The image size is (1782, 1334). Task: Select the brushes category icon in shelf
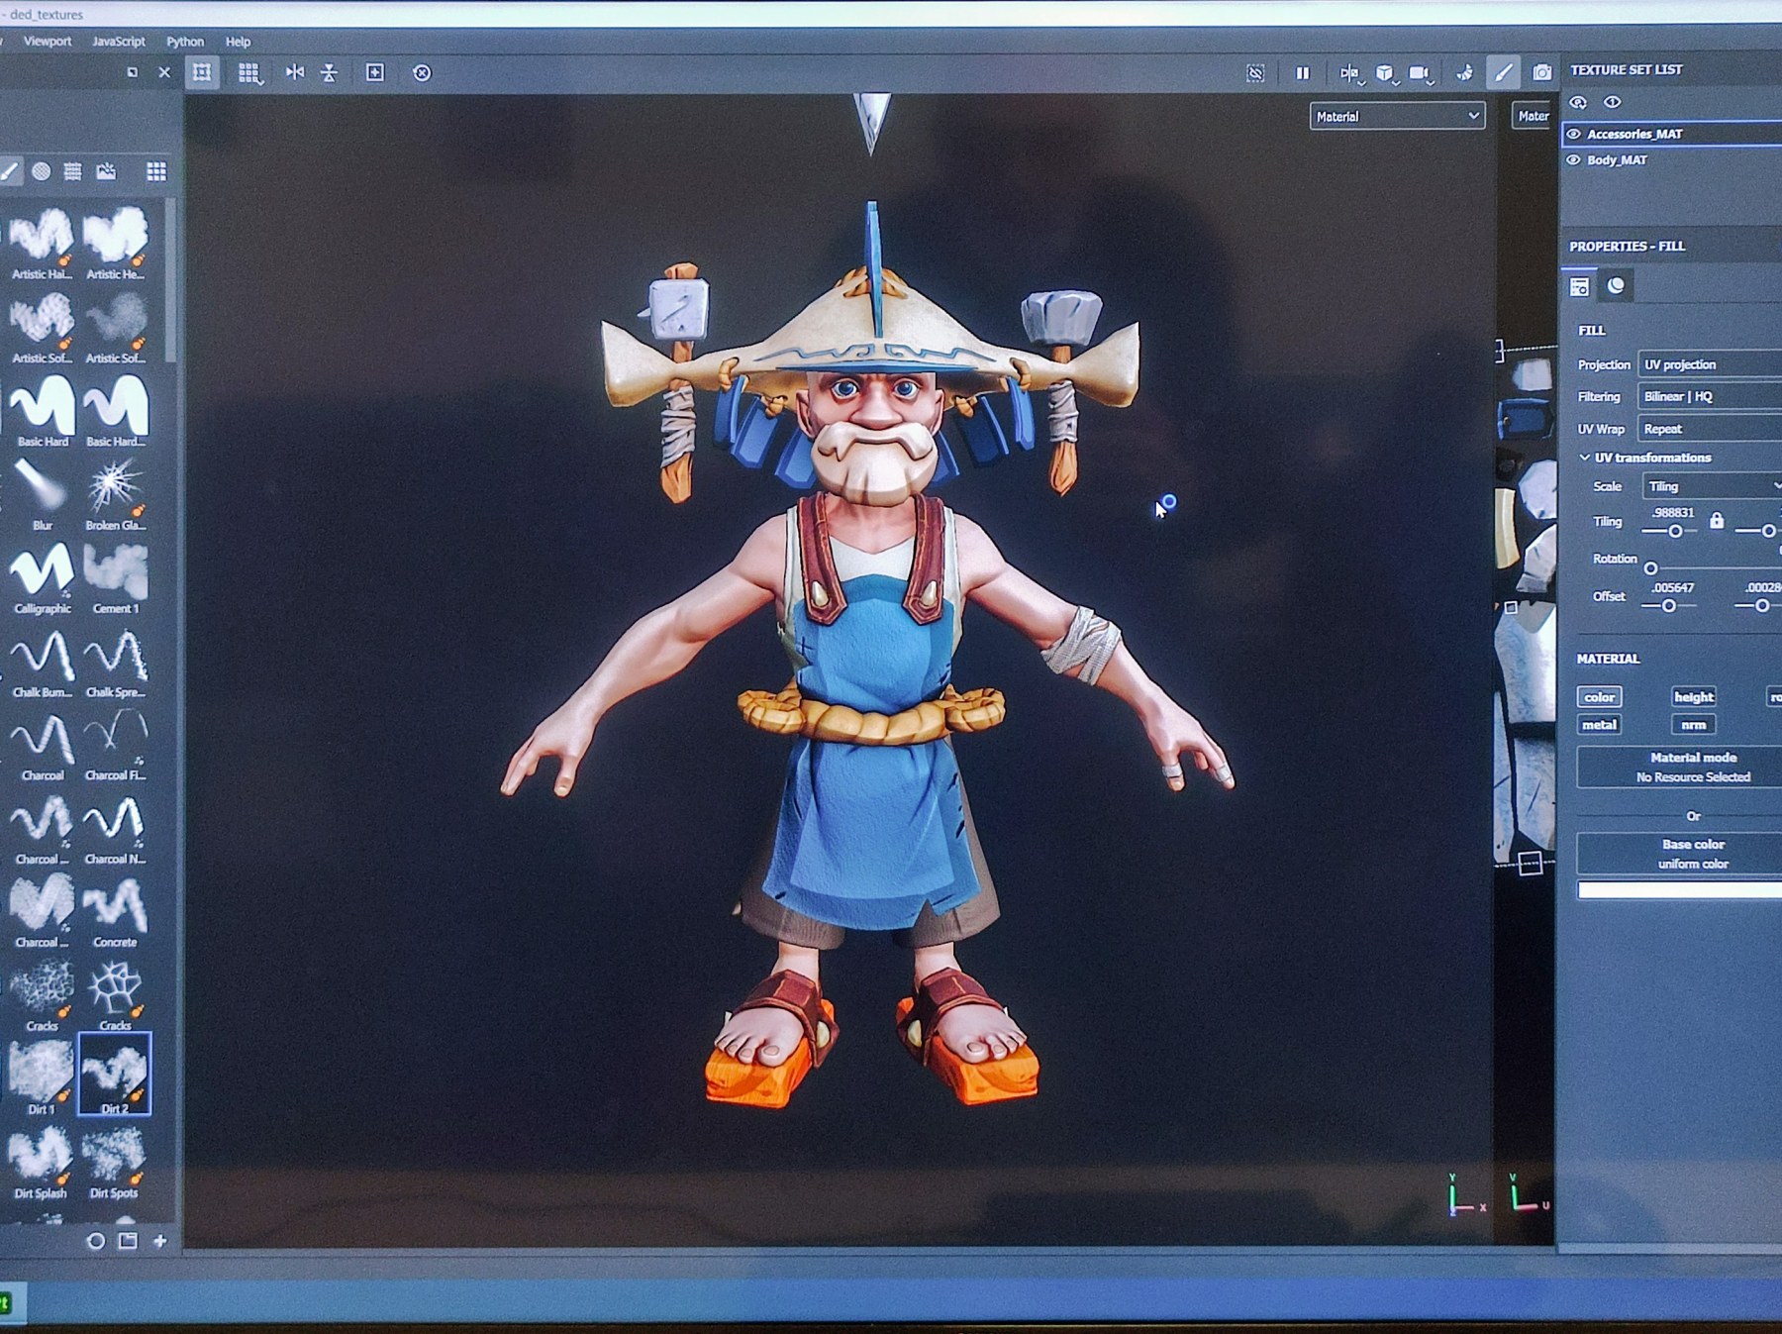(x=10, y=172)
